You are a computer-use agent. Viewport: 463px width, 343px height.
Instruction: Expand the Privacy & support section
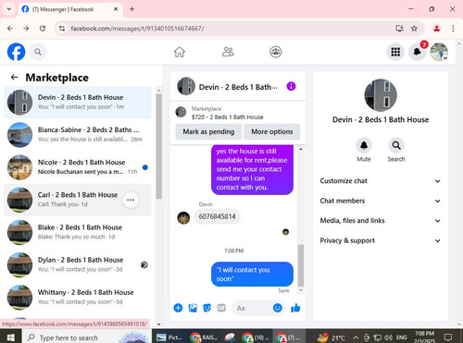(381, 240)
